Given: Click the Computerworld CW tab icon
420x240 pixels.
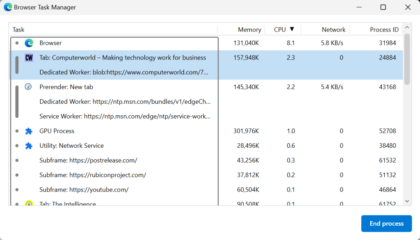Looking at the screenshot, I should pyautogui.click(x=29, y=57).
